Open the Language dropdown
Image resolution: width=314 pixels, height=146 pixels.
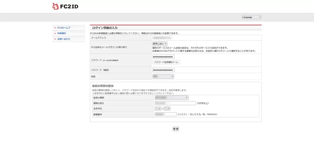click(251, 17)
